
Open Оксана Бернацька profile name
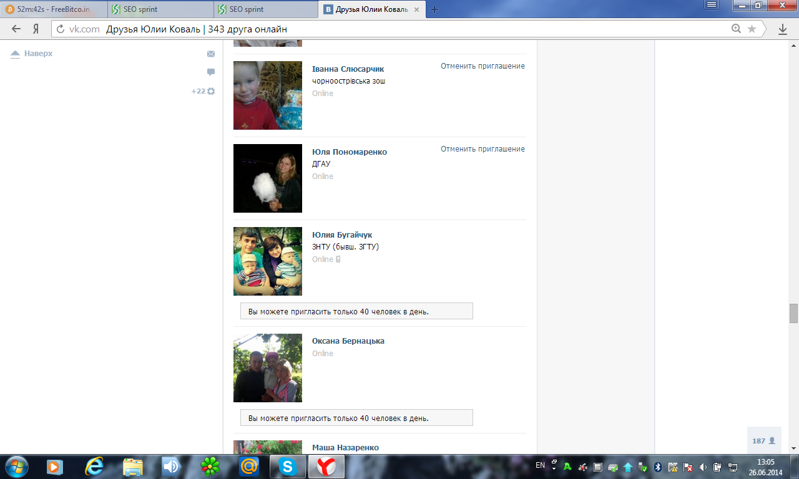click(x=348, y=341)
